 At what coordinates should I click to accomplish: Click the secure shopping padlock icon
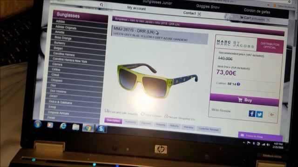(166, 116)
